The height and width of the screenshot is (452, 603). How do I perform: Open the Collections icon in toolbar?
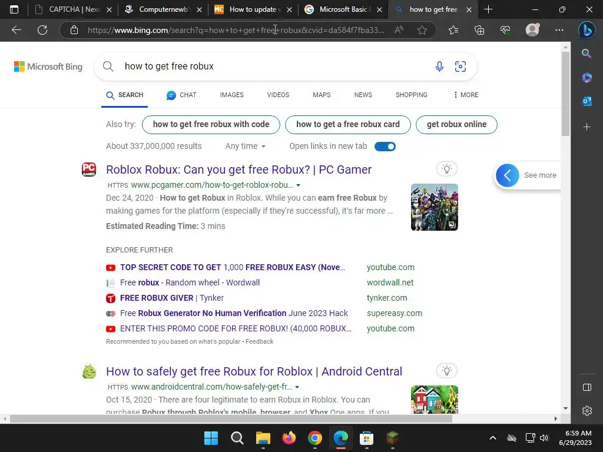point(479,30)
